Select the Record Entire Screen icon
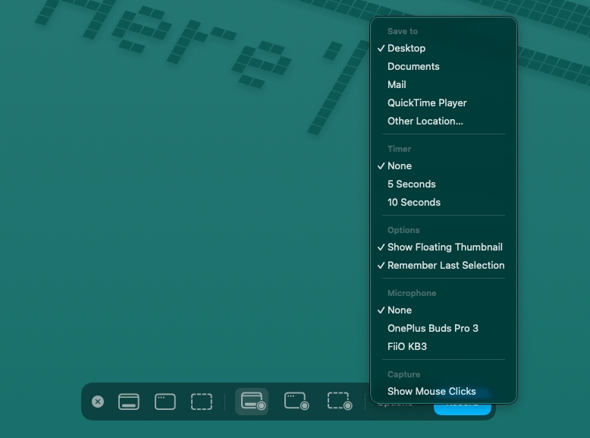The height and width of the screenshot is (438, 590). [x=253, y=402]
